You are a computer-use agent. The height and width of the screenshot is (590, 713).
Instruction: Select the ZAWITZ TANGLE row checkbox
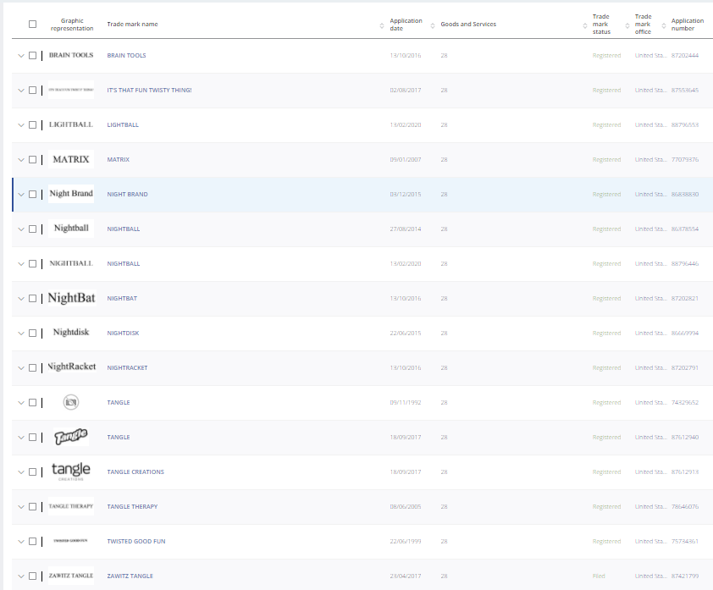coord(33,576)
